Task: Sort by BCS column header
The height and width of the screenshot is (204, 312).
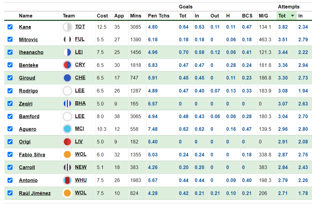Action: point(247,16)
